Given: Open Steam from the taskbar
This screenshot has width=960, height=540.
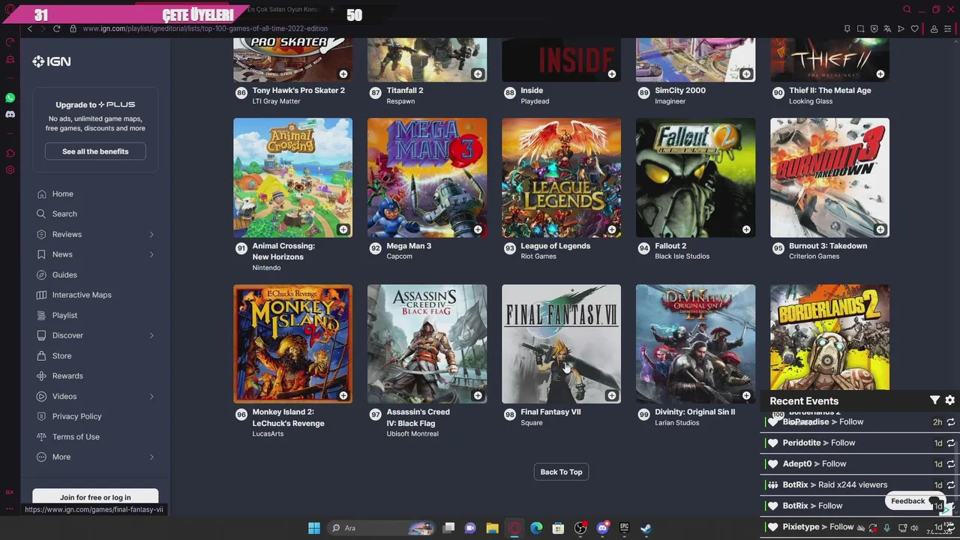Looking at the screenshot, I should (x=646, y=528).
